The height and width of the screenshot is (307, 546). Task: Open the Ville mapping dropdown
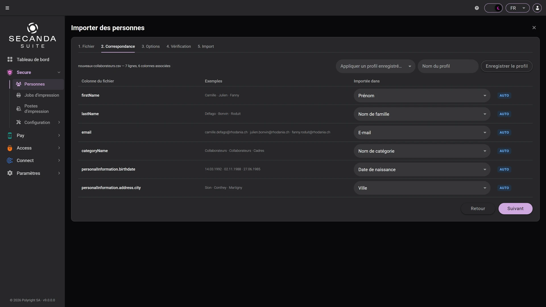[x=422, y=188]
